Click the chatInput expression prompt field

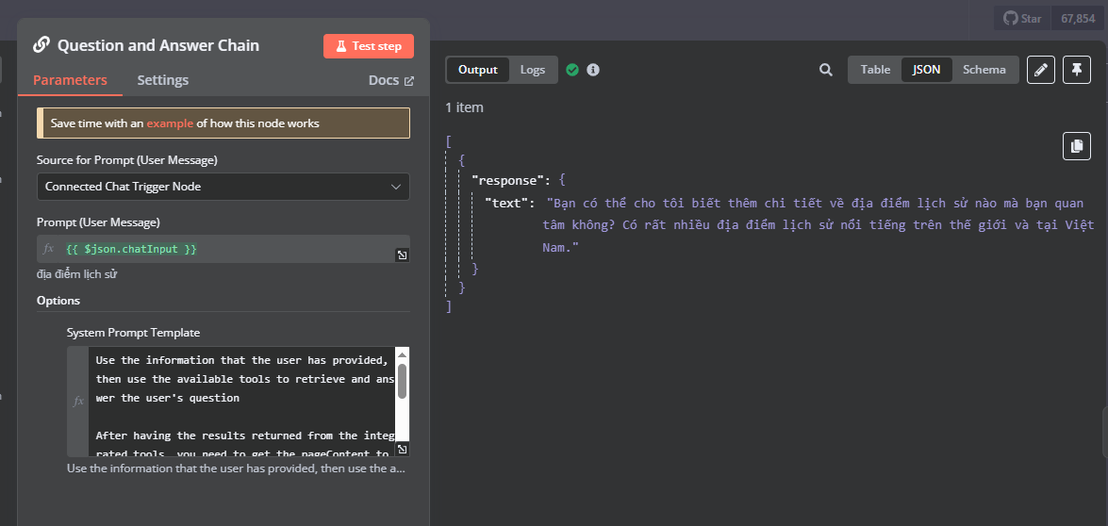[223, 249]
